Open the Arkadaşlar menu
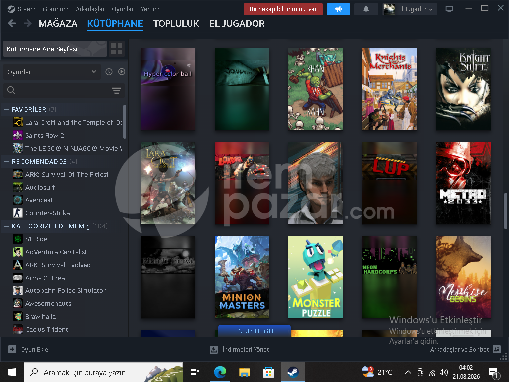Image resolution: width=509 pixels, height=382 pixels. 90,9
